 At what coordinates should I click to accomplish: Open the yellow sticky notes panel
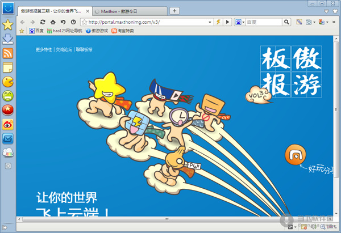click(x=8, y=67)
